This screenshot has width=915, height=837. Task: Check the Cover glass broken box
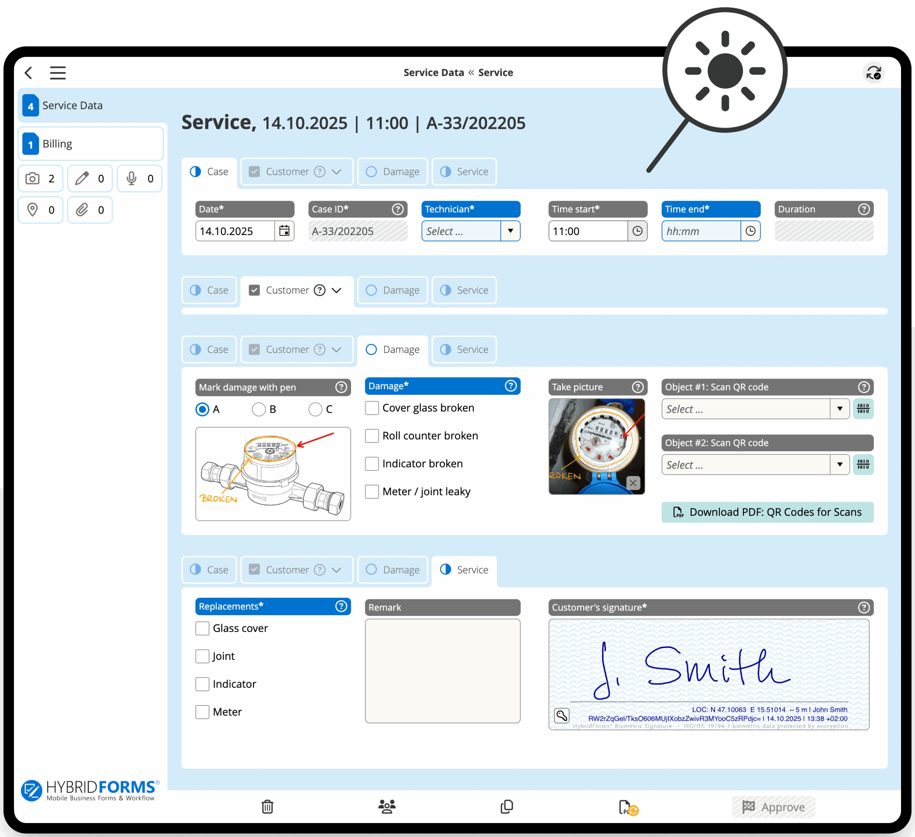click(372, 408)
